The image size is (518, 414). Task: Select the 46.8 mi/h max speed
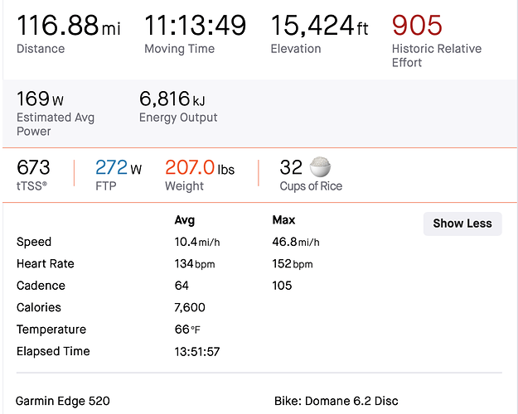296,242
